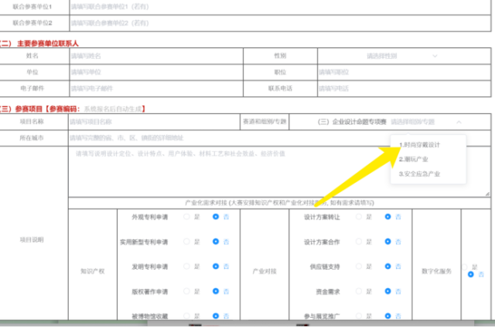The height and width of the screenshot is (327, 495).
Task: Click the 职位 position input field
Action: (x=404, y=72)
